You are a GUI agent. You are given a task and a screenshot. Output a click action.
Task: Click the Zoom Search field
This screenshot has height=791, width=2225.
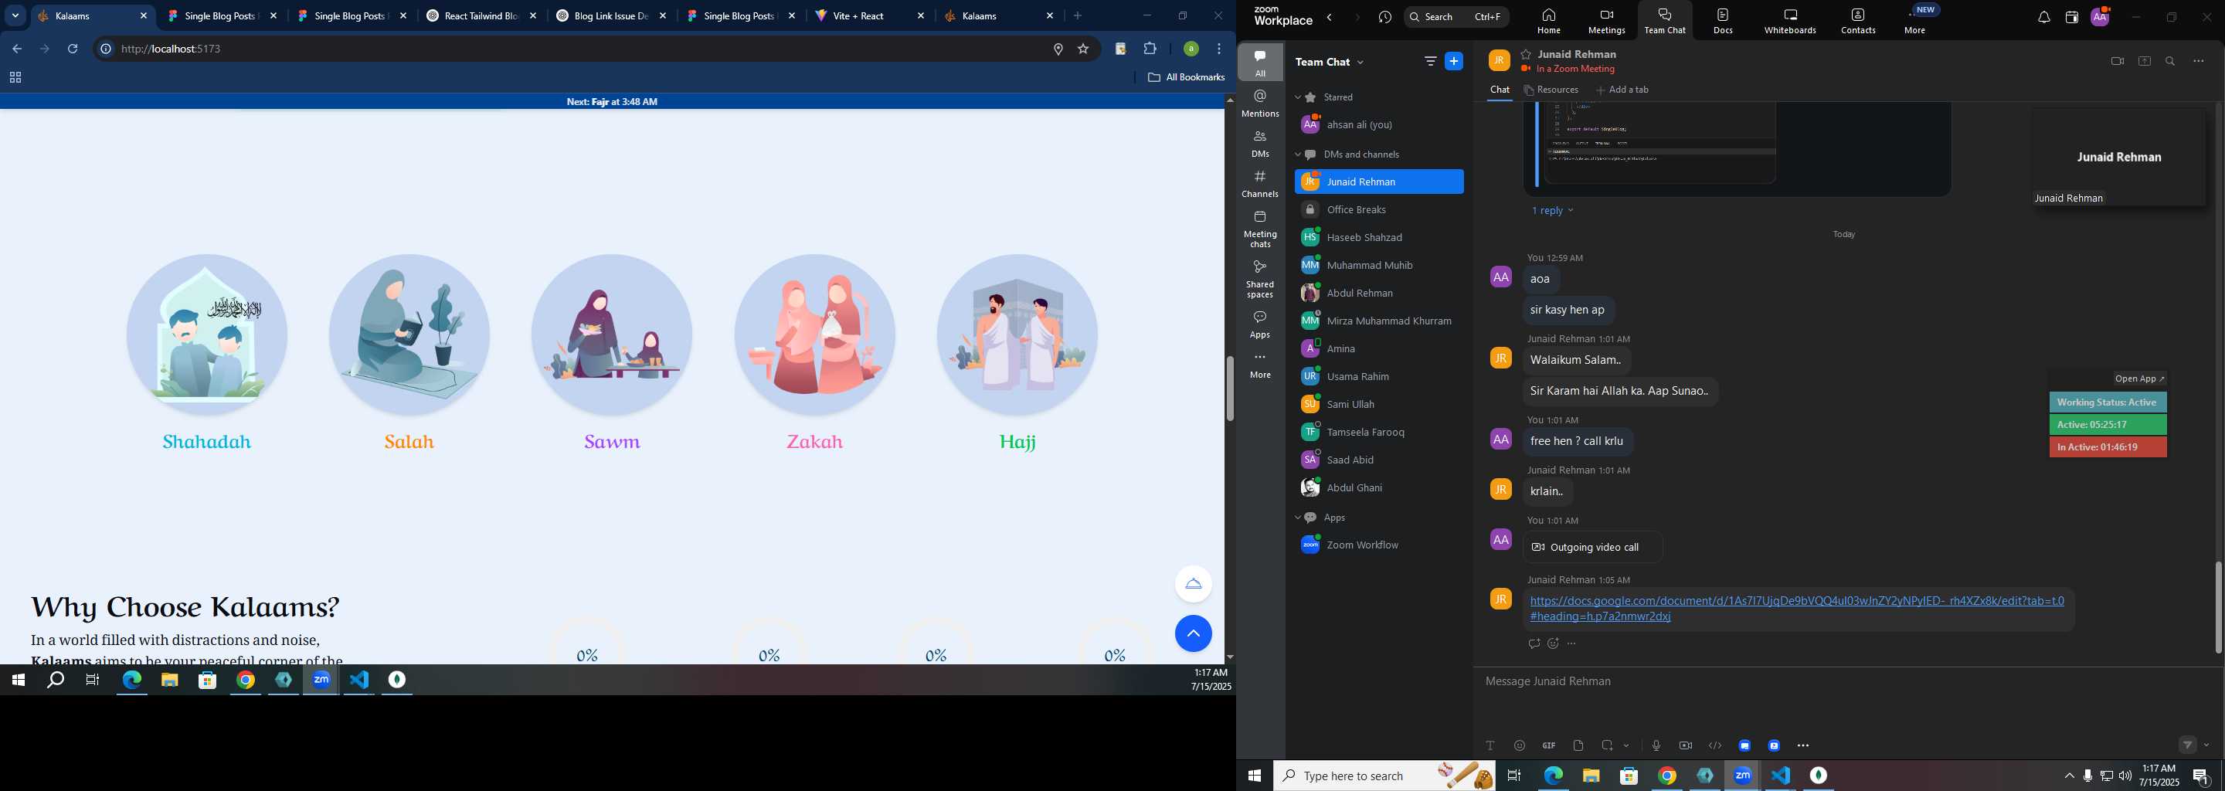1456,16
